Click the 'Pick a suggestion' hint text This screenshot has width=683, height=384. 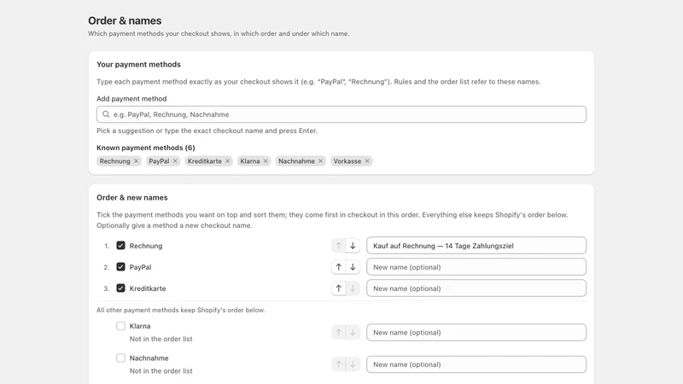[207, 131]
